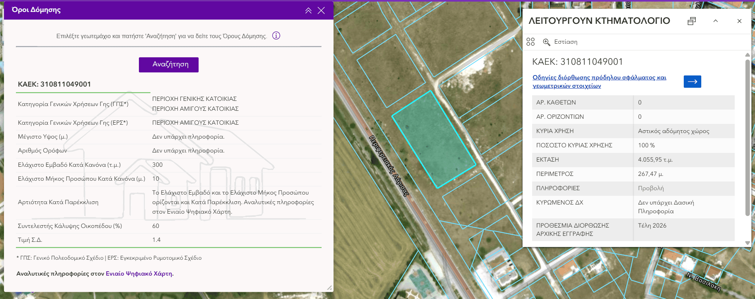Open the Ενιαίο Ψηφιακό Χάρτη link
Image resolution: width=755 pixels, height=299 pixels.
click(x=139, y=274)
